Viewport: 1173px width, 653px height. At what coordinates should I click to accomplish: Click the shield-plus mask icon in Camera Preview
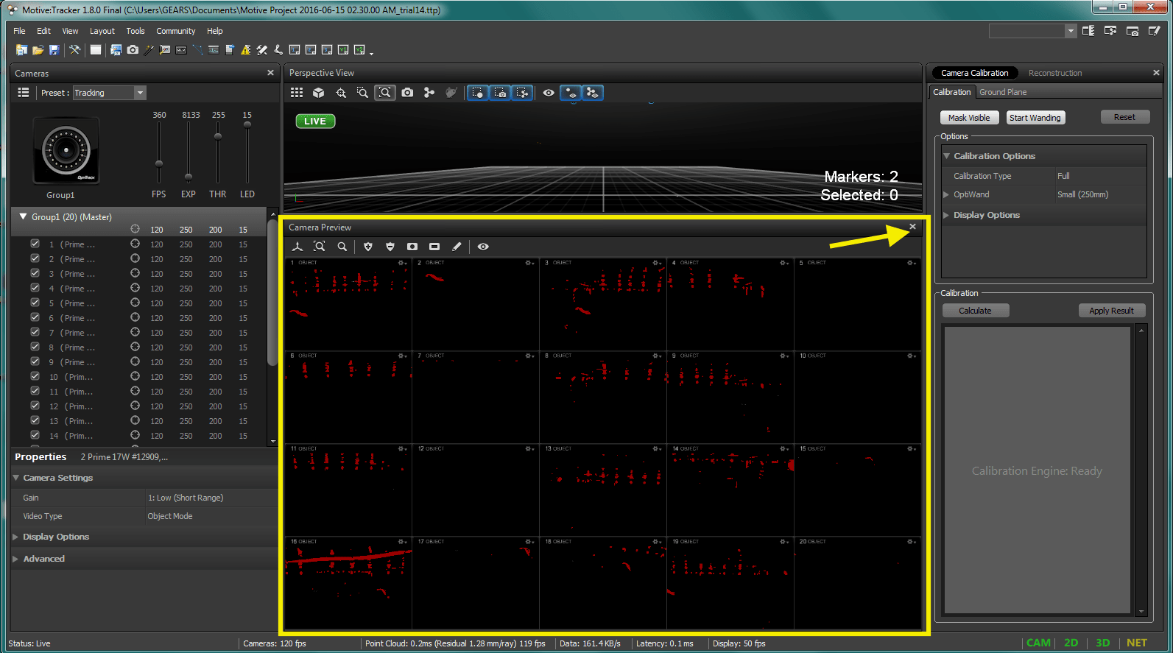point(368,247)
